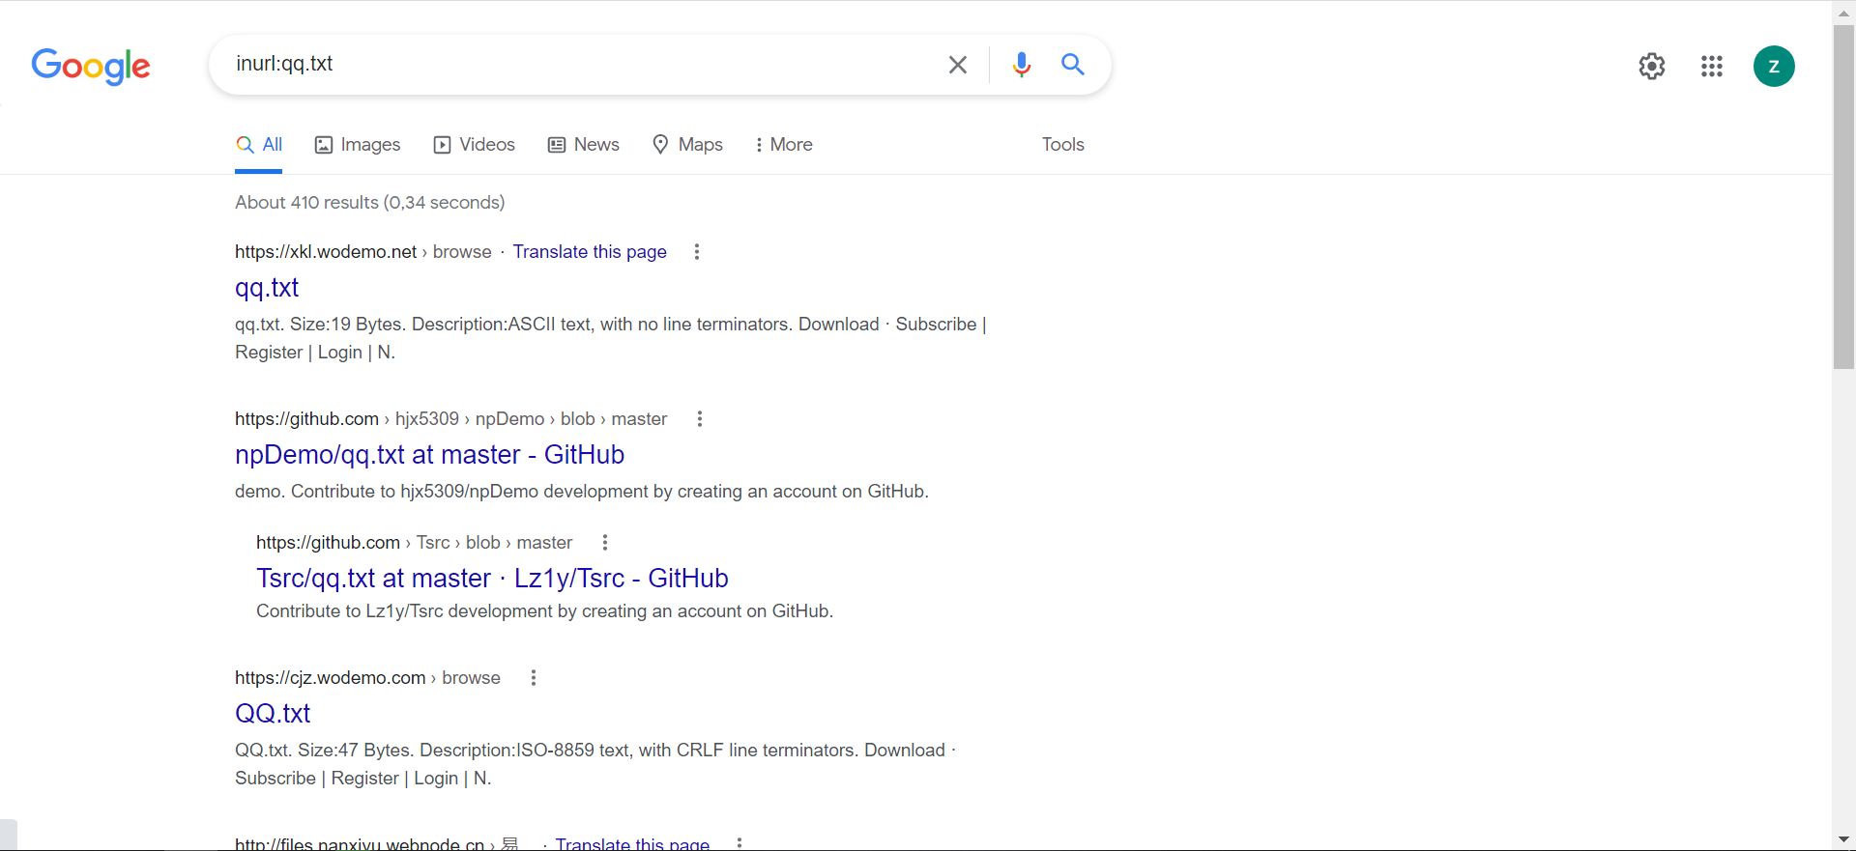Open the Google apps grid
This screenshot has height=851, width=1856.
click(x=1711, y=66)
